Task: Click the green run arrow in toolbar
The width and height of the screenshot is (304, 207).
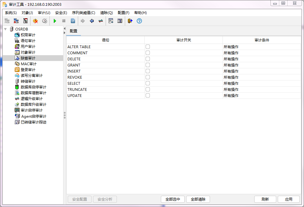Action: click(55, 21)
